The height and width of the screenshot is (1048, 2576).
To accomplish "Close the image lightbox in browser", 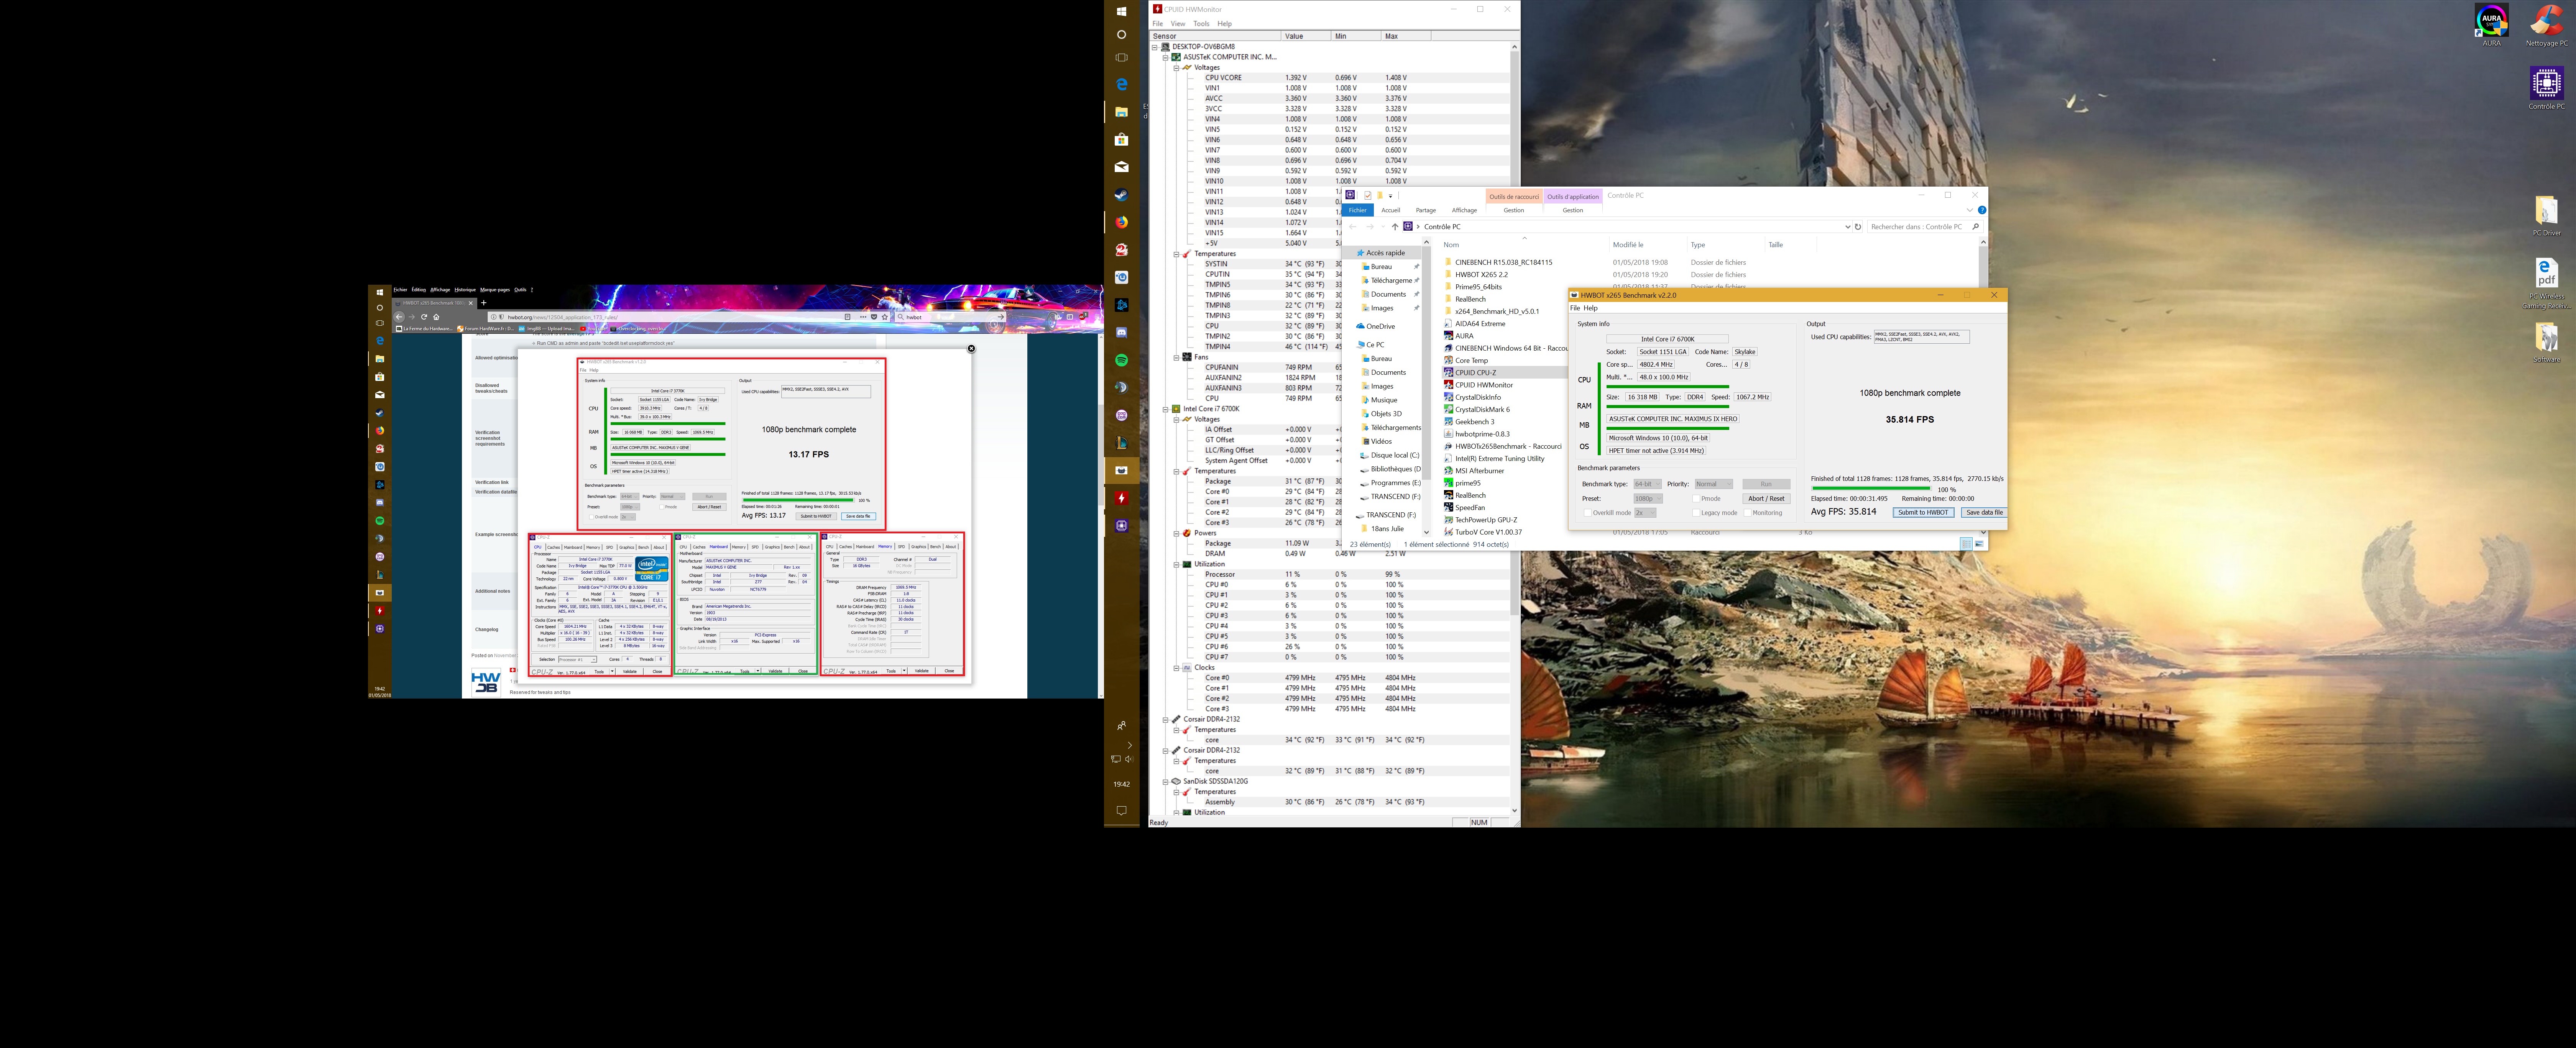I will 971,349.
